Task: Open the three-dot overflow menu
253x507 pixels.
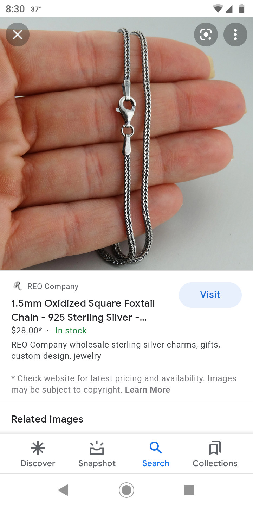Action: [x=235, y=35]
